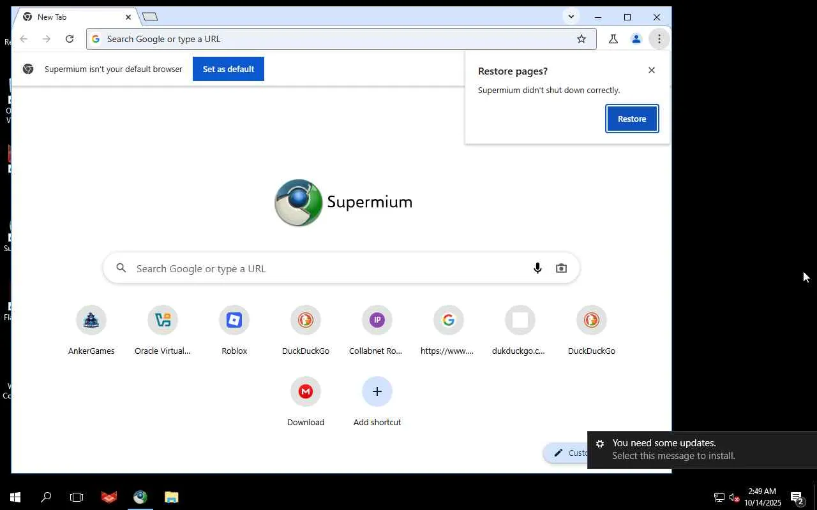
Task: Select the update notification message
Action: pyautogui.click(x=702, y=449)
